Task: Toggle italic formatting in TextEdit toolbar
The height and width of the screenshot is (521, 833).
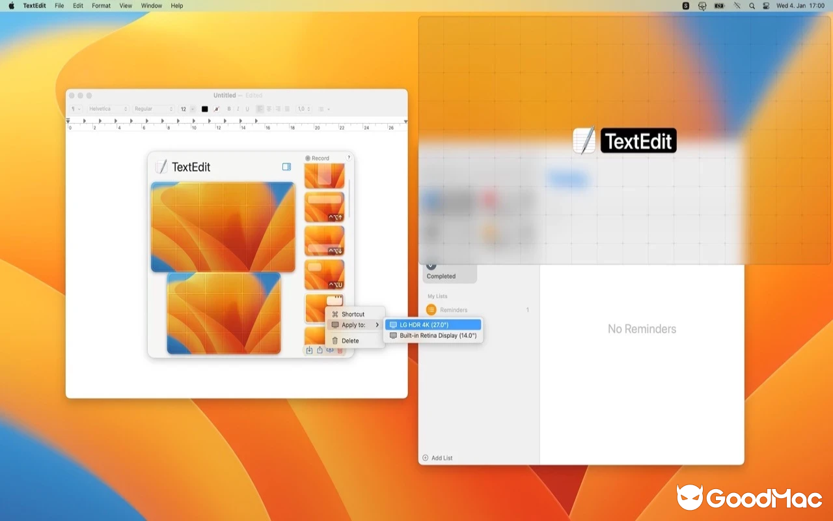Action: tap(238, 109)
